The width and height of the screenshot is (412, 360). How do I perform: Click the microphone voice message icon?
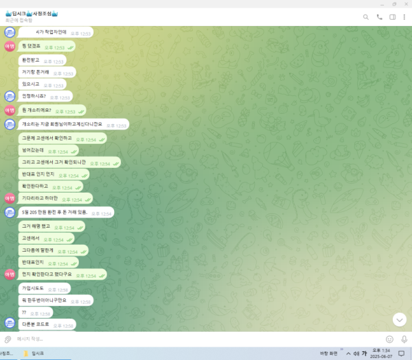[404, 339]
